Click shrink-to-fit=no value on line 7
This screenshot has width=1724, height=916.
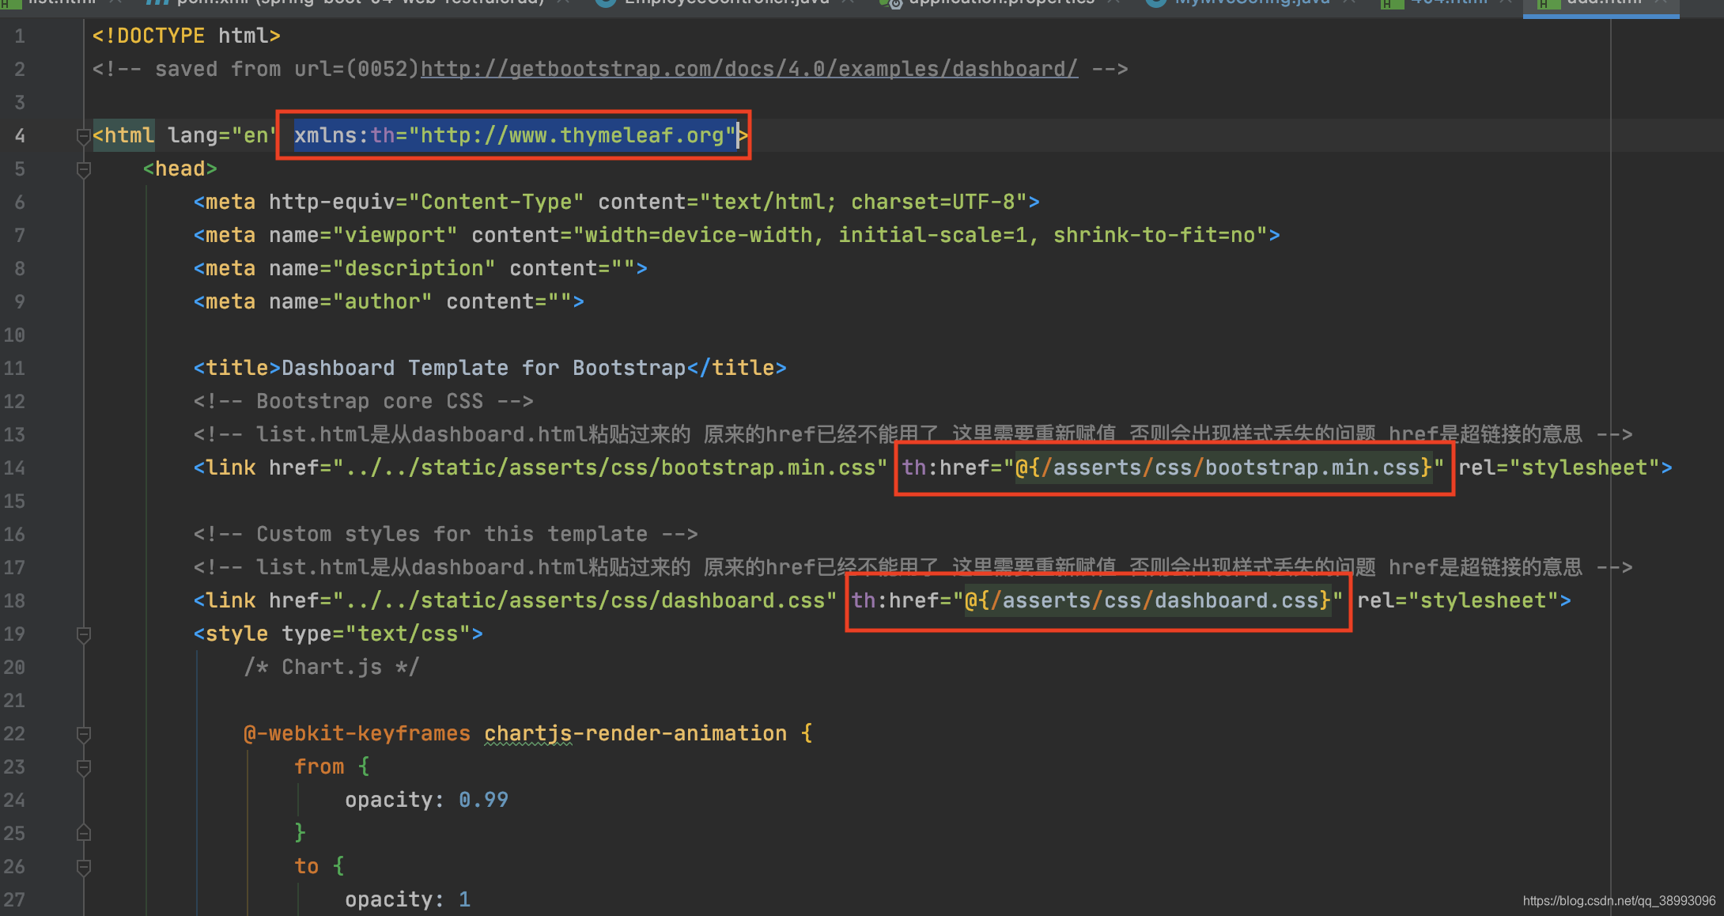pos(1154,236)
